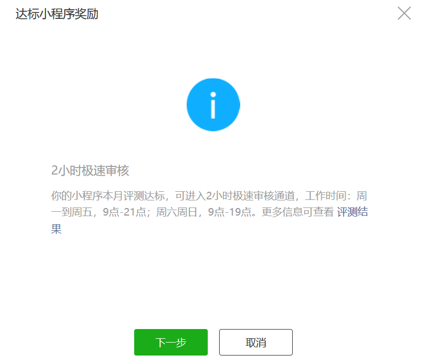422x362 pixels.
Task: Click the 小程序 part of the dialog title
Action: (57, 14)
